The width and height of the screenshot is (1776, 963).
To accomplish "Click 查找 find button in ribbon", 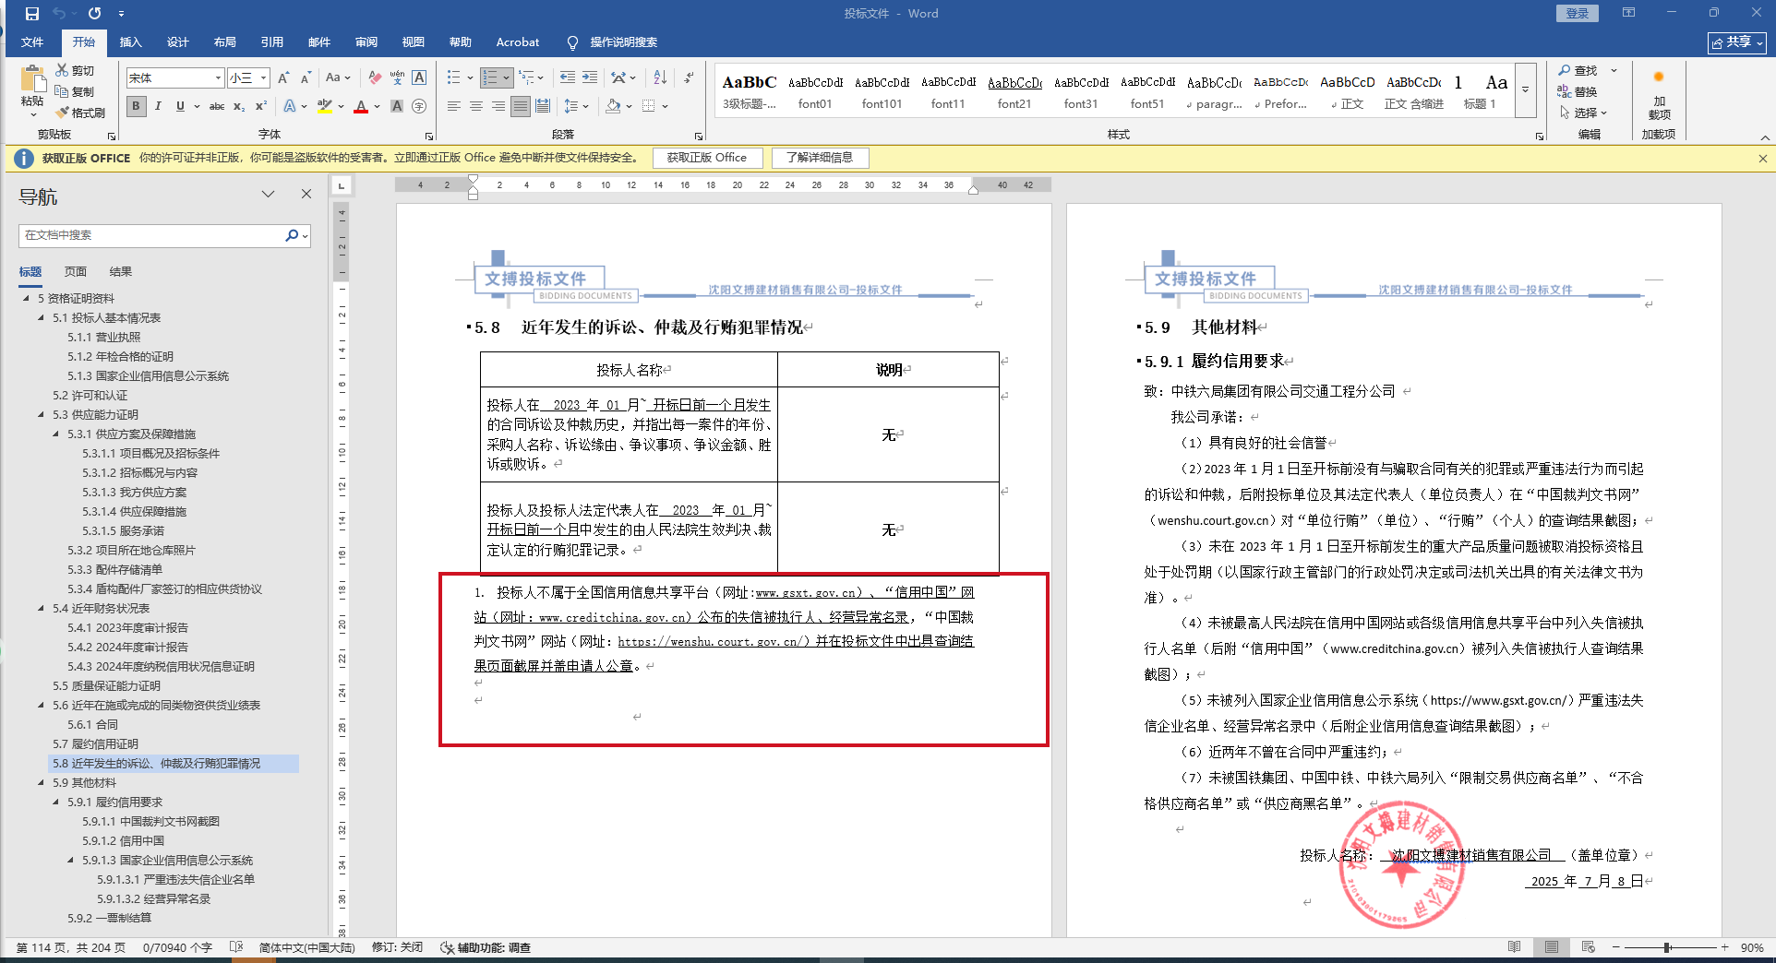I will (1578, 70).
